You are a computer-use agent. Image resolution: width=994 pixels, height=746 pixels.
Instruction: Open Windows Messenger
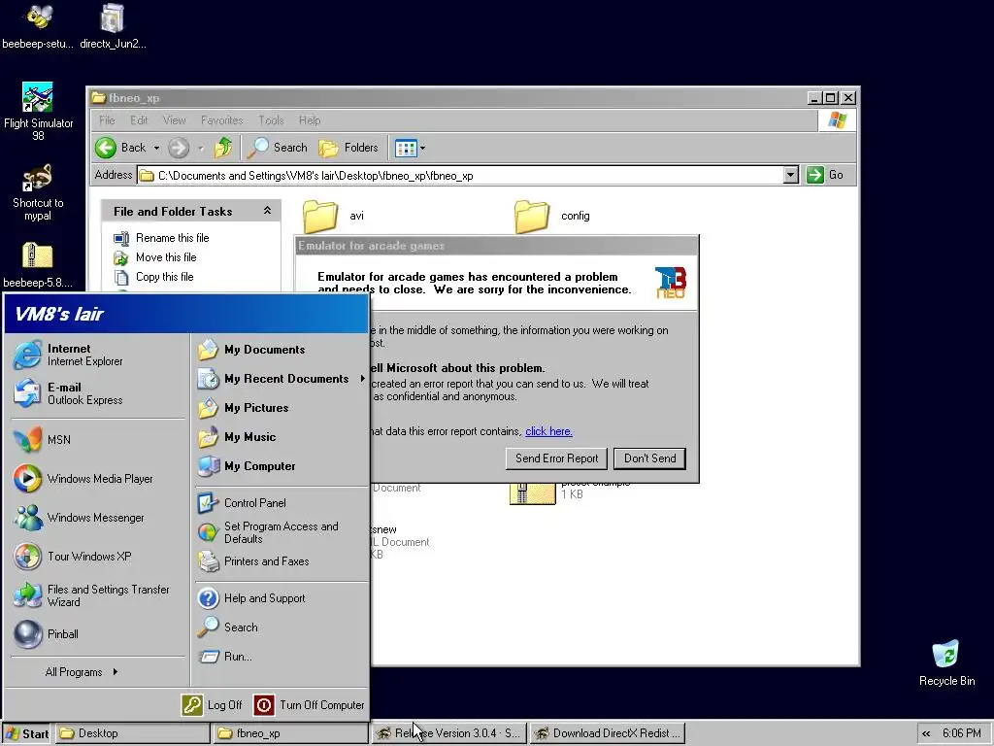coord(80,518)
